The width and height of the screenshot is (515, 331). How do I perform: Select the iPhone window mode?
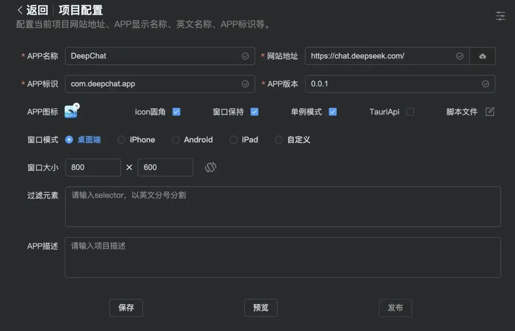(x=122, y=140)
